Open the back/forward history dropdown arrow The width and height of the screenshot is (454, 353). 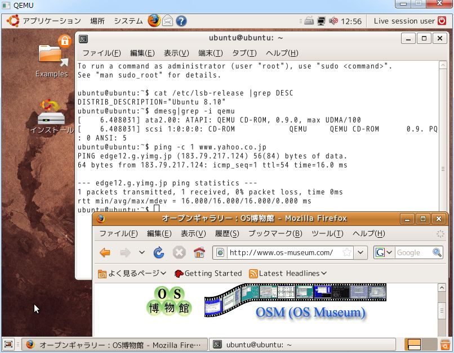coord(141,252)
